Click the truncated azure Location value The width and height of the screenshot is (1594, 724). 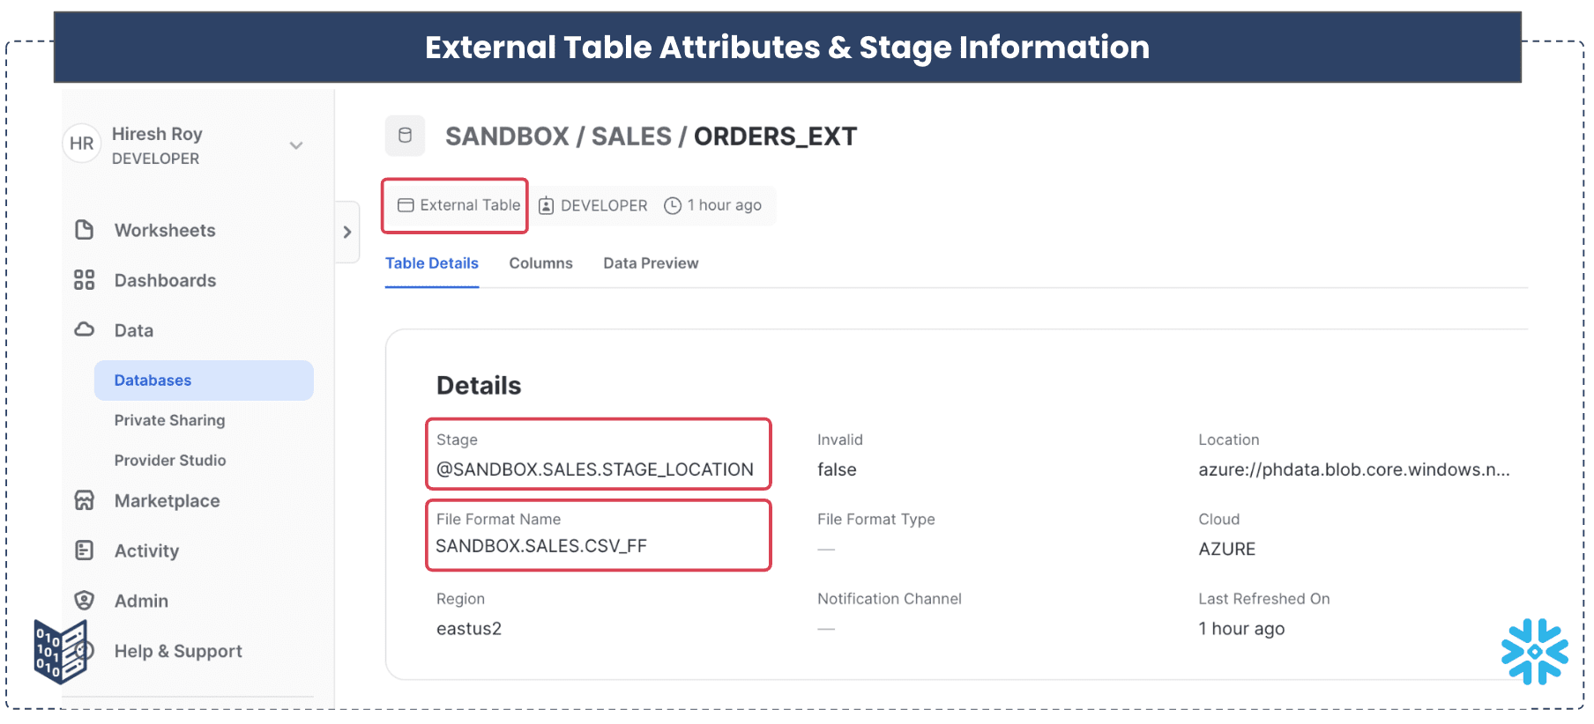coord(1354,469)
